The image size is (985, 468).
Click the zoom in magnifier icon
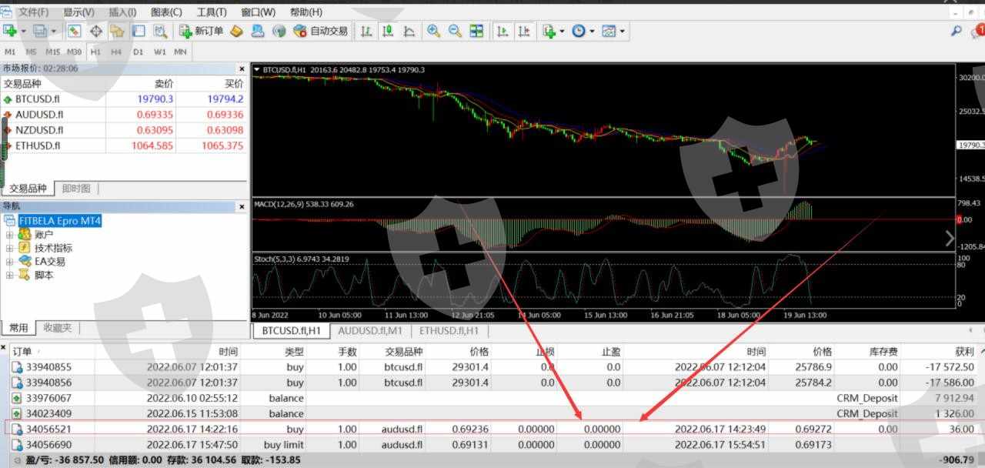(433, 31)
